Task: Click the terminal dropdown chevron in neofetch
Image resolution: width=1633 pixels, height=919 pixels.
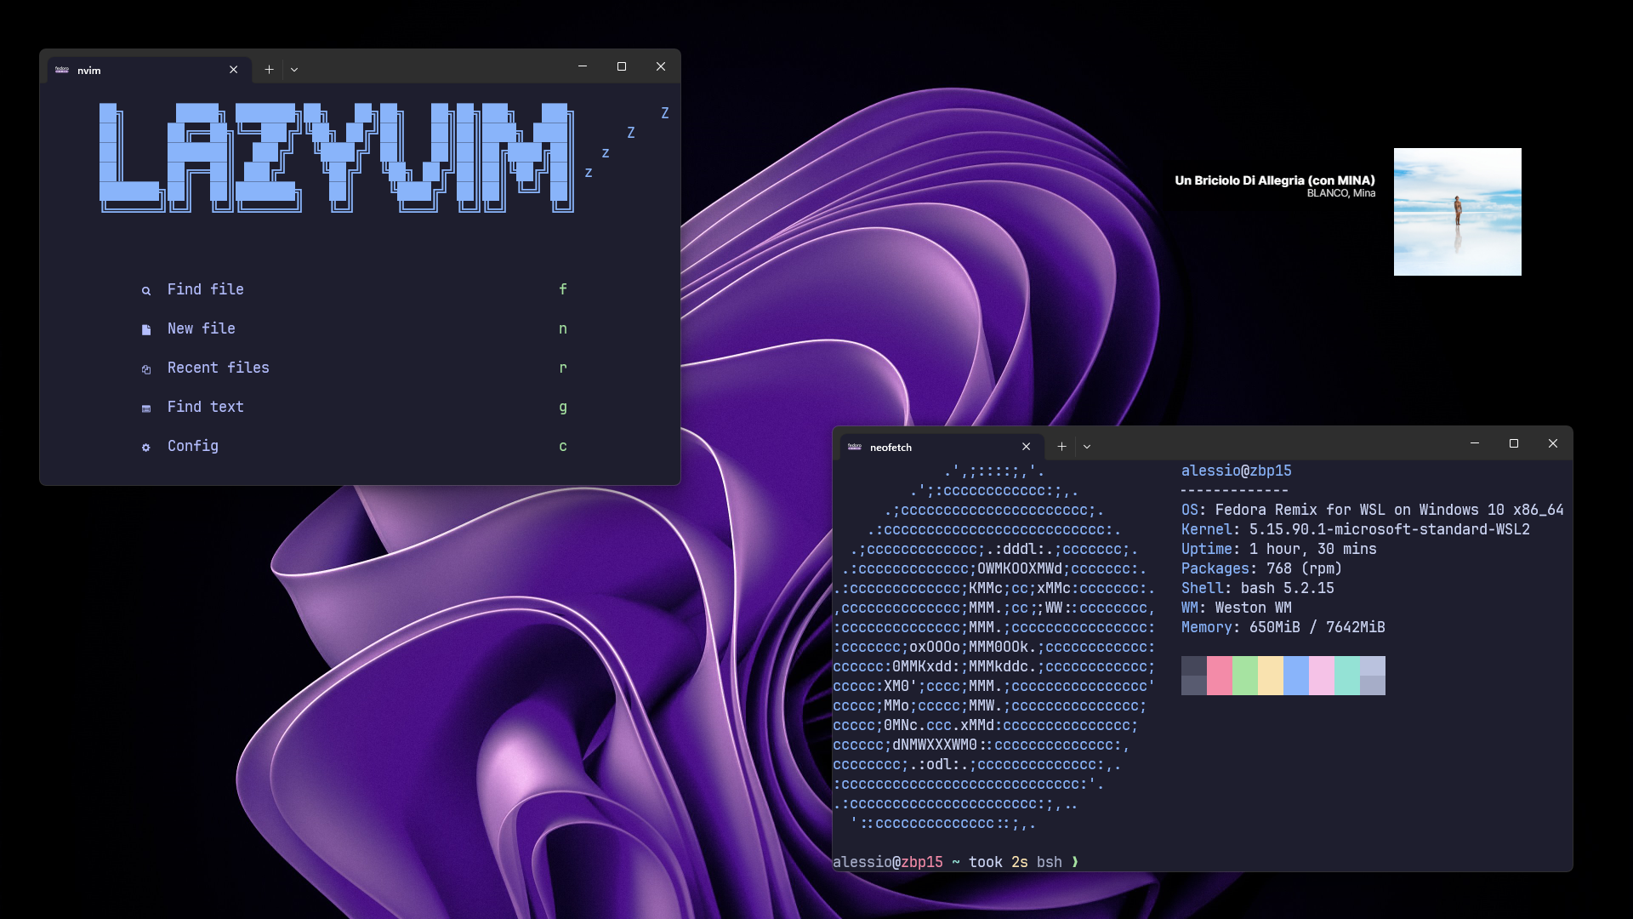Action: tap(1087, 447)
